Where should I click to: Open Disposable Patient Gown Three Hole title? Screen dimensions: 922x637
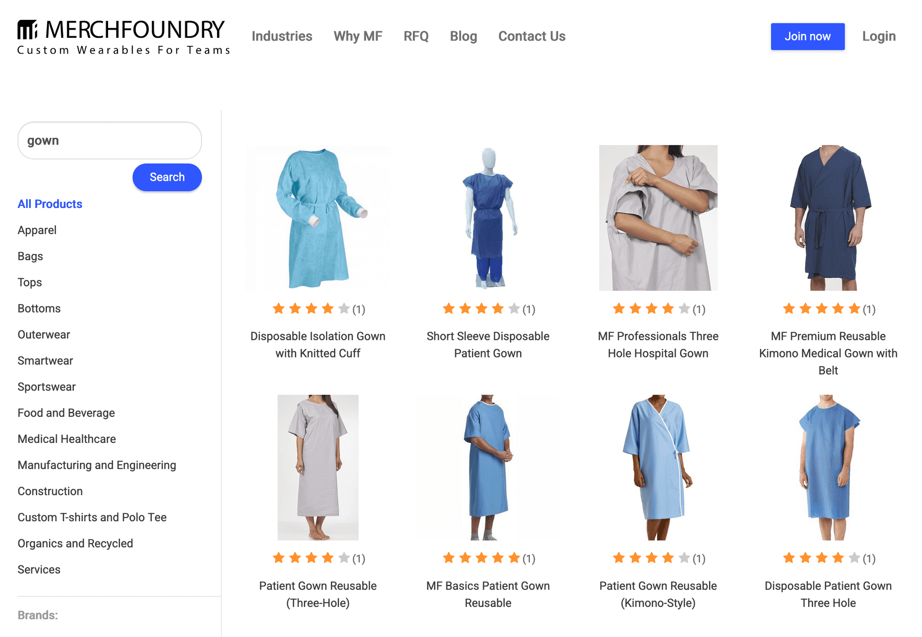click(x=828, y=594)
